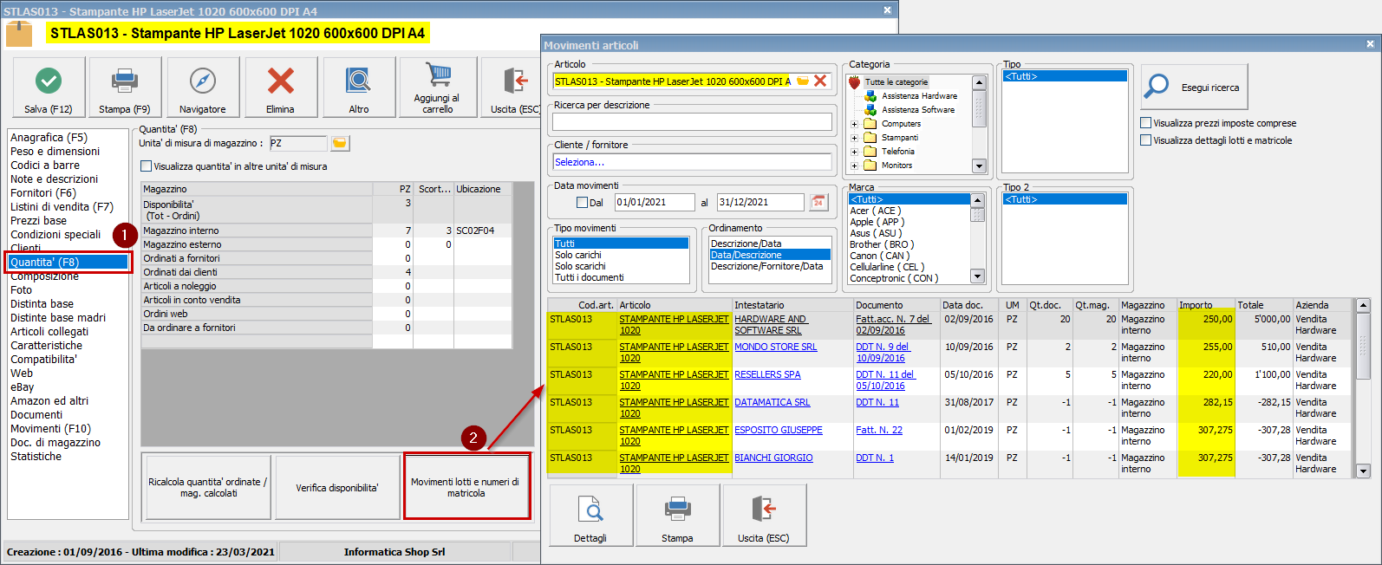Select Solo scarichi in Tipo movimenti
Viewport: 1382px width, 565px height.
622,267
